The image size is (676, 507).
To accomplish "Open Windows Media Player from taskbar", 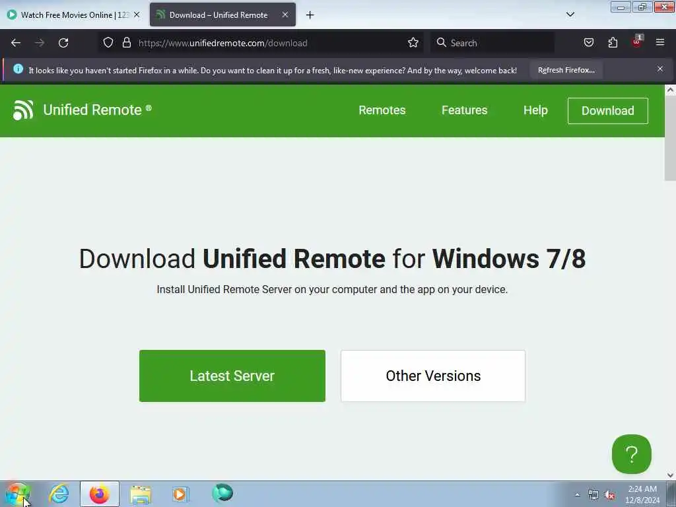I will tap(180, 494).
